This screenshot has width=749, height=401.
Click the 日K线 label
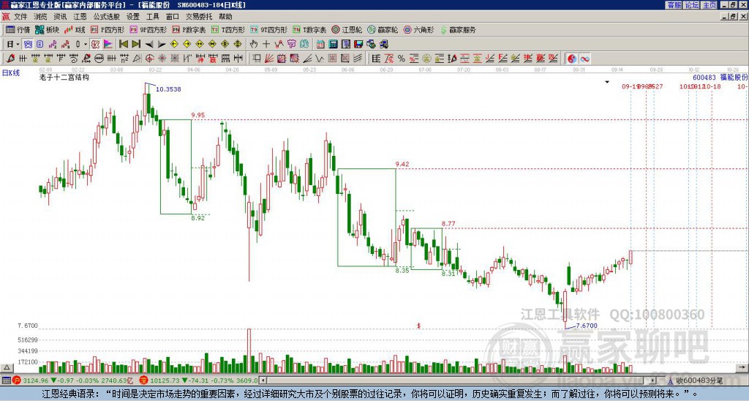click(11, 72)
